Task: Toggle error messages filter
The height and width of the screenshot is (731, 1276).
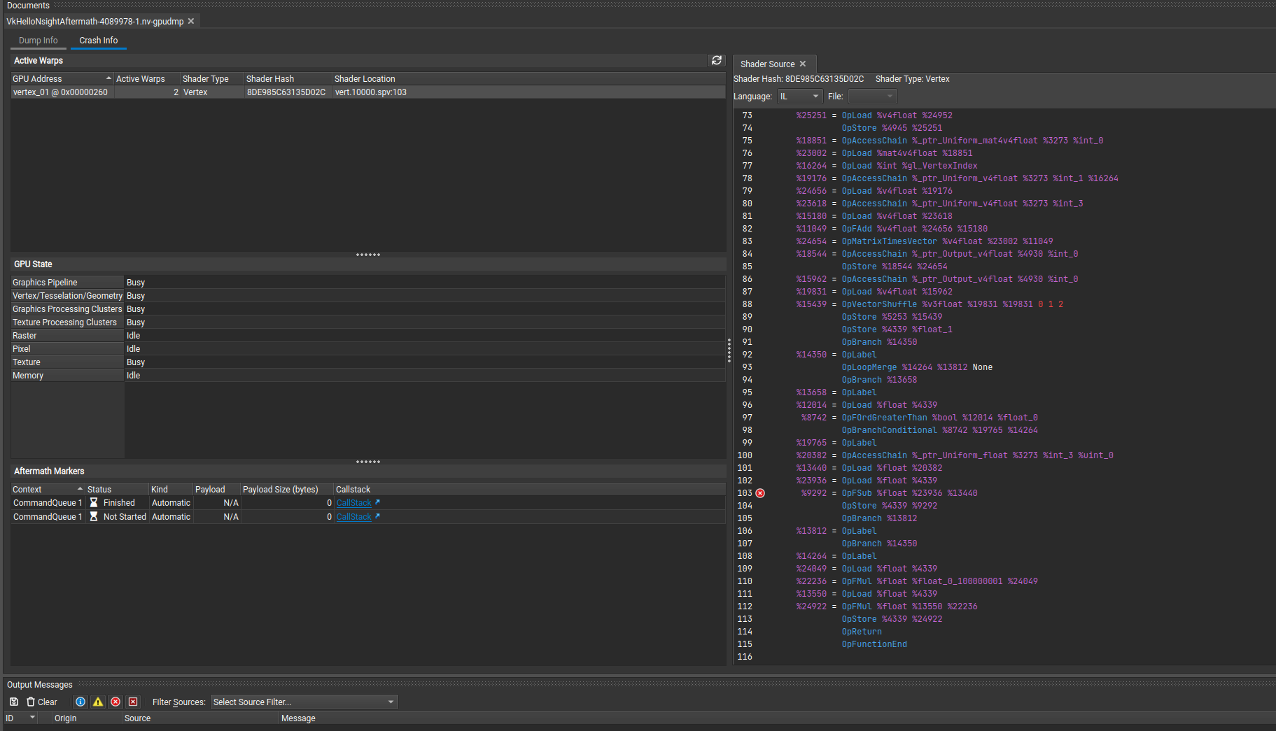Action: (115, 702)
